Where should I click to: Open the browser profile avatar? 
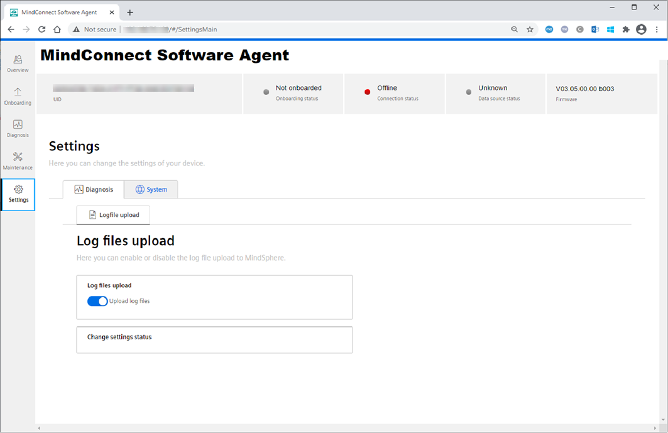point(641,30)
